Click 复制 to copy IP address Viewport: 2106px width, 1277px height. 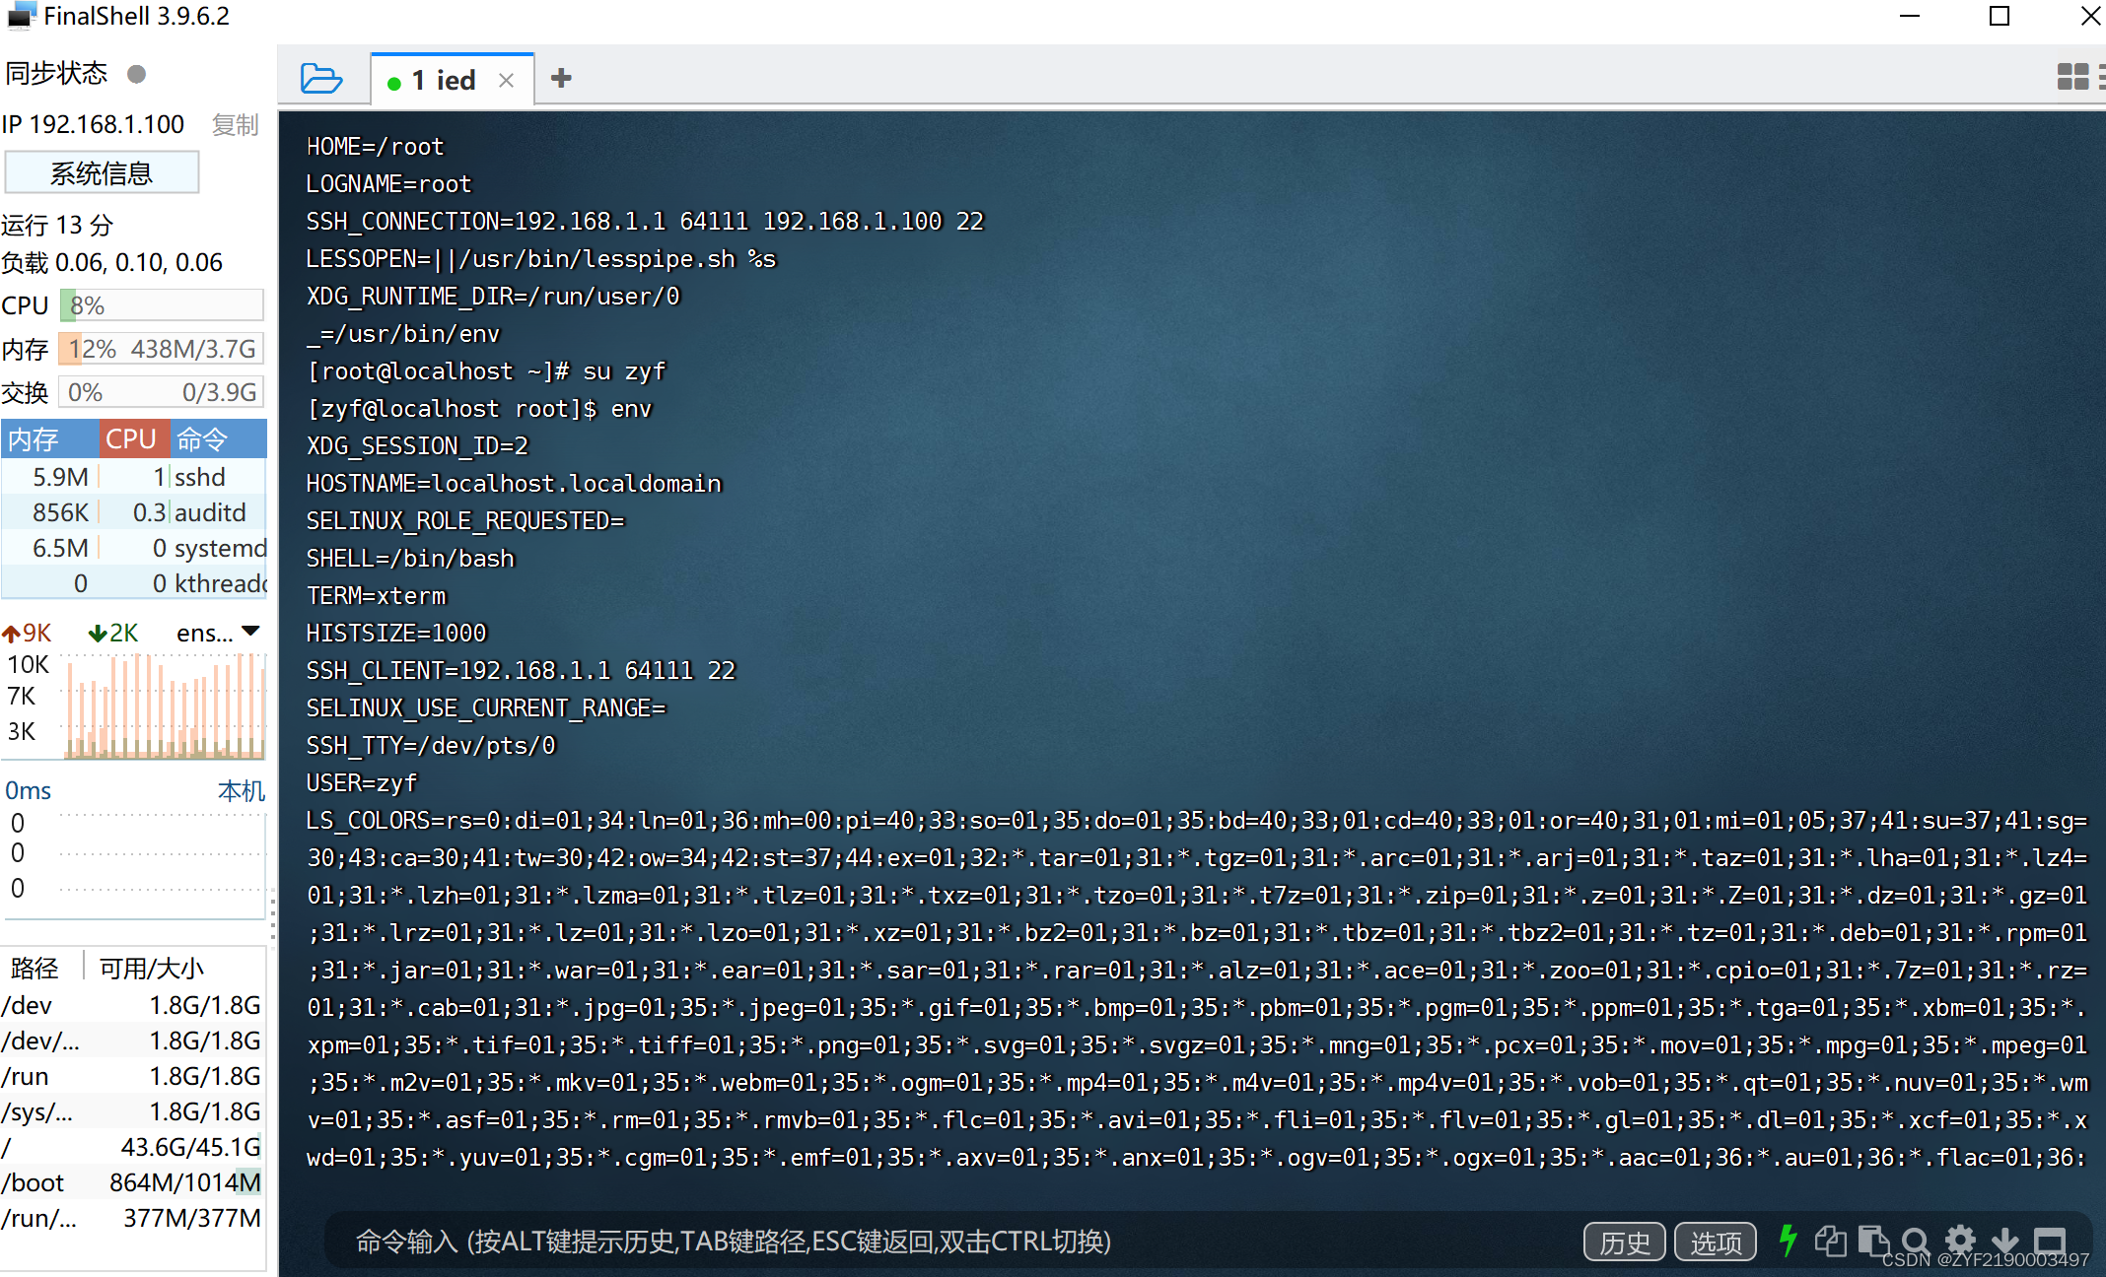235,125
